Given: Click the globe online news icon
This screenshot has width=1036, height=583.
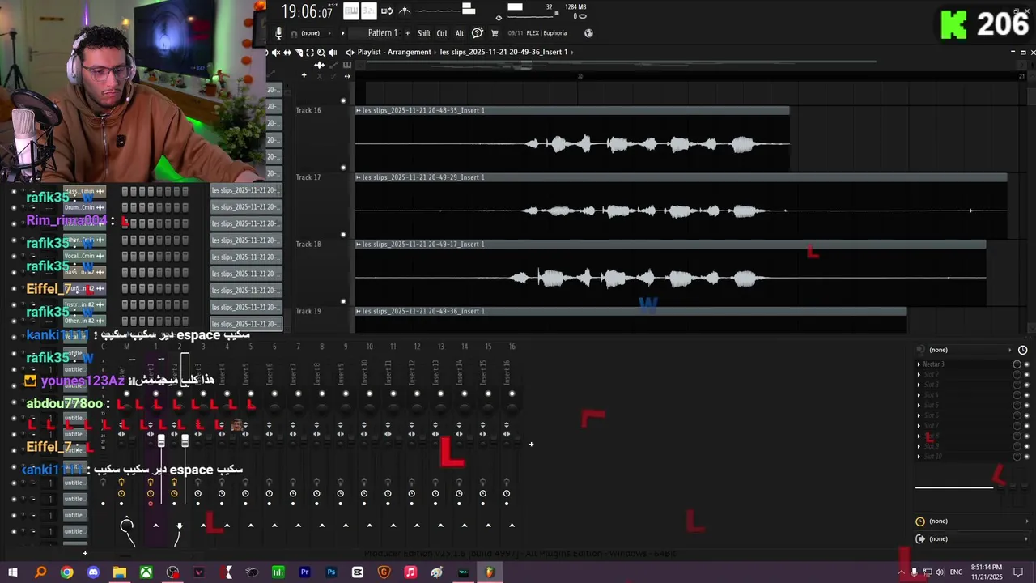Looking at the screenshot, I should (588, 33).
